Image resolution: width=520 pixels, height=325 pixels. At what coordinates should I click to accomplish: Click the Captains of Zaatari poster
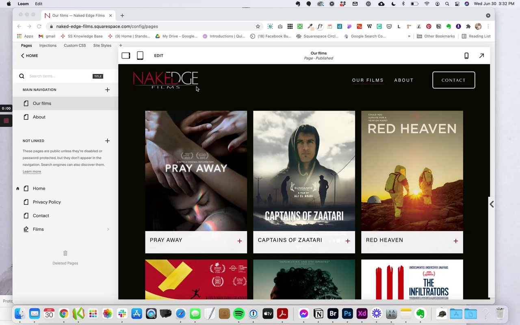[304, 171]
